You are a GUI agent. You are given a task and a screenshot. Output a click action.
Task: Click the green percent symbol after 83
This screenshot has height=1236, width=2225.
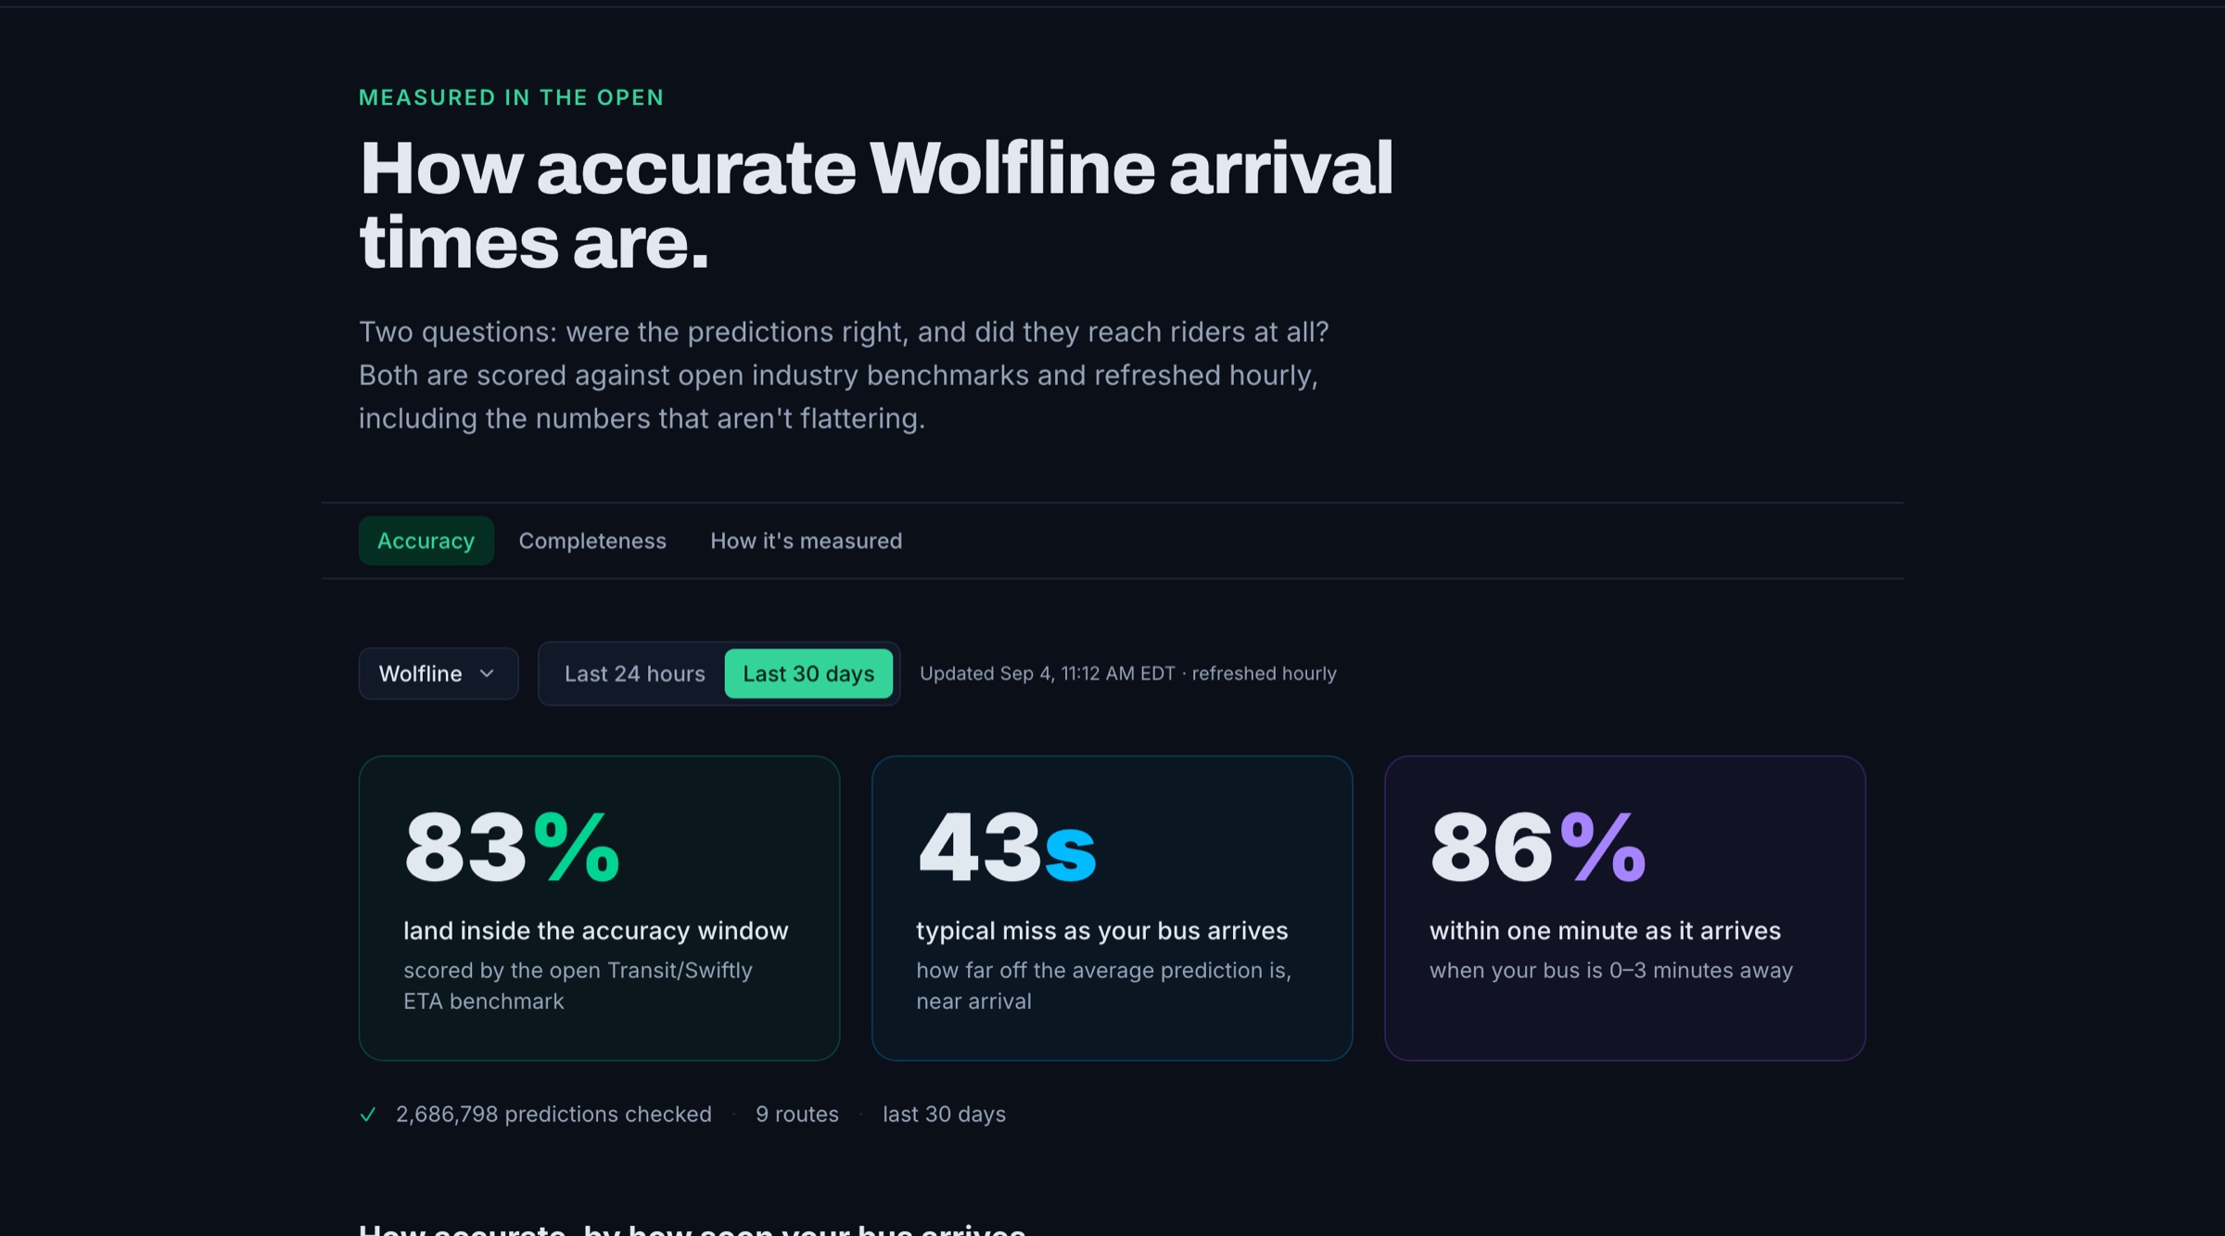pos(577,847)
